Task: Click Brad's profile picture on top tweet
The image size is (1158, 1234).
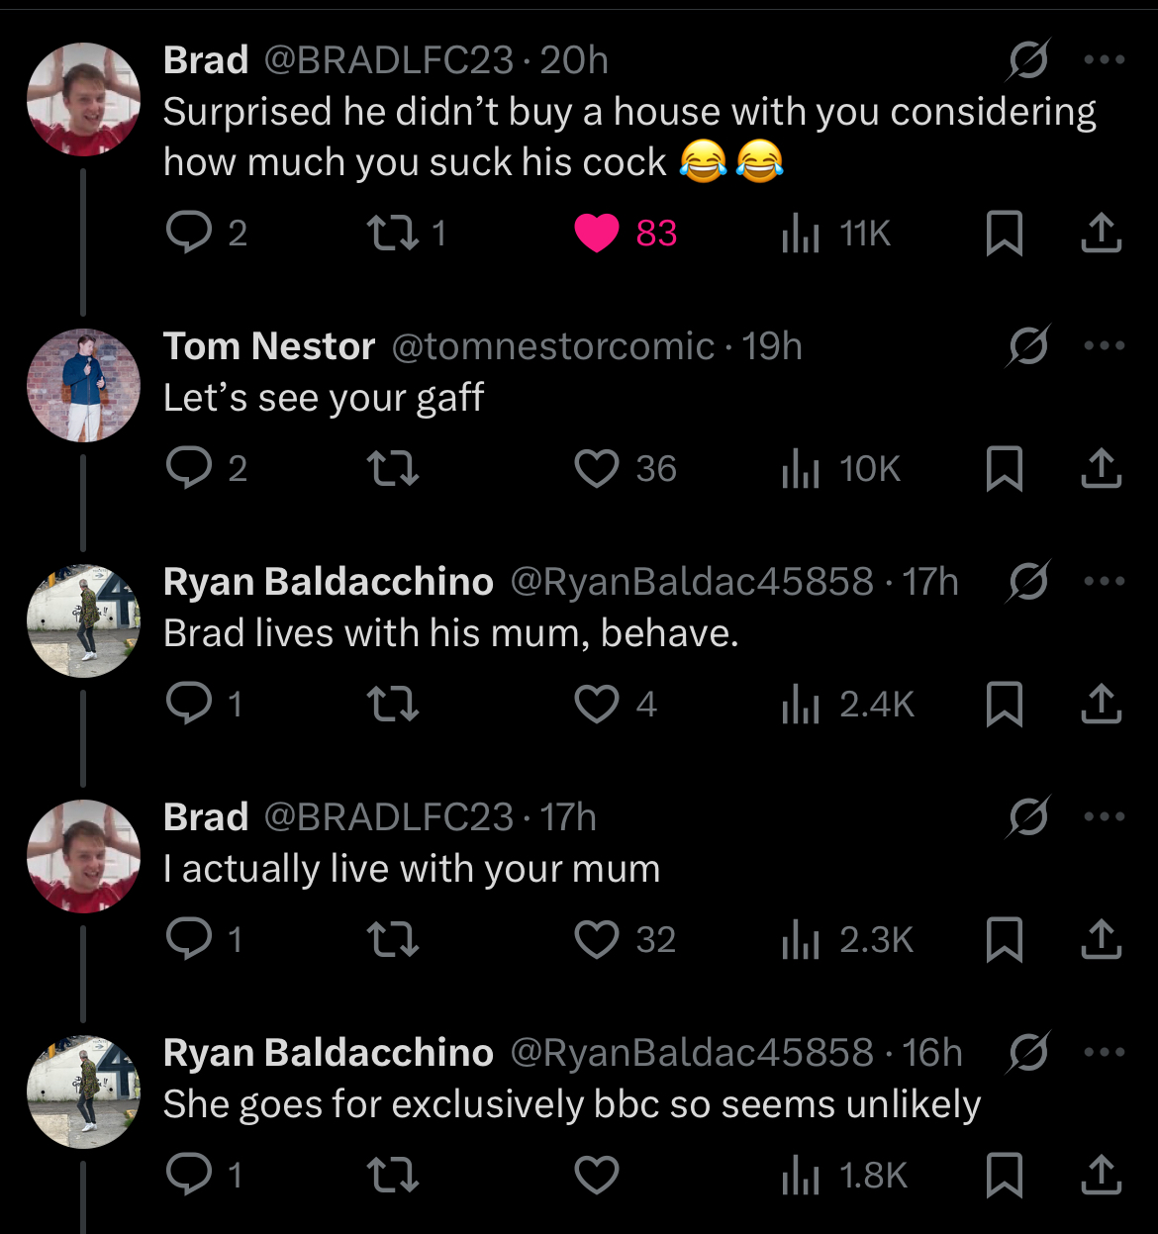Action: (83, 99)
